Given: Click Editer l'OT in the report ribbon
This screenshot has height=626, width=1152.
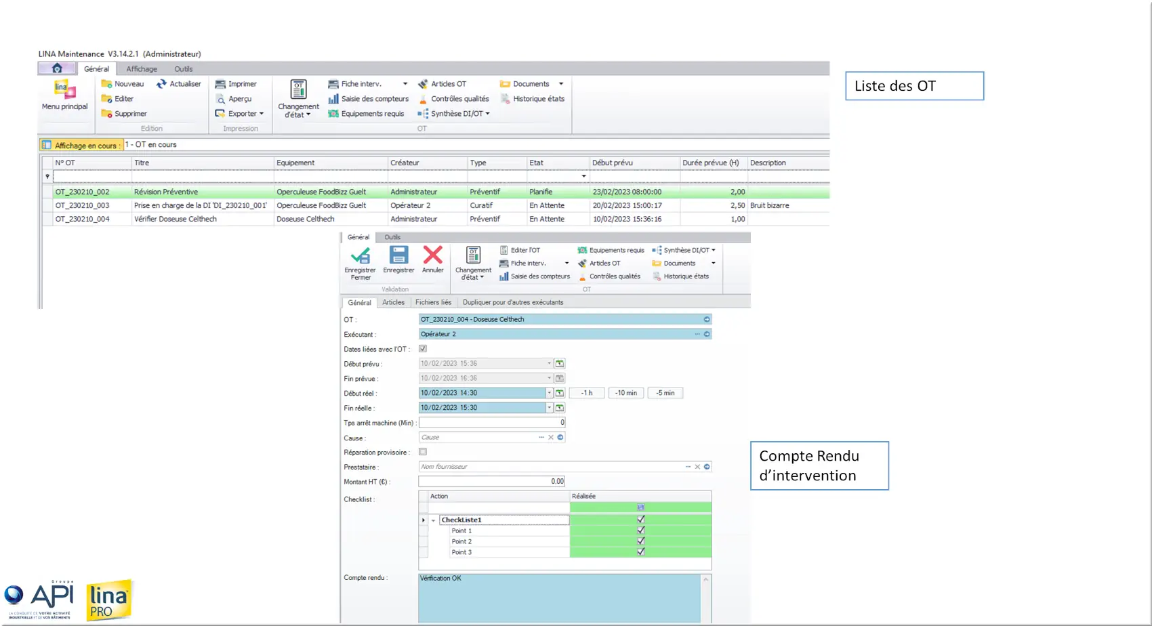Looking at the screenshot, I should (x=520, y=251).
